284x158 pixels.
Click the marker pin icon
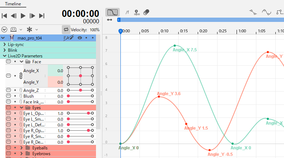137,12
